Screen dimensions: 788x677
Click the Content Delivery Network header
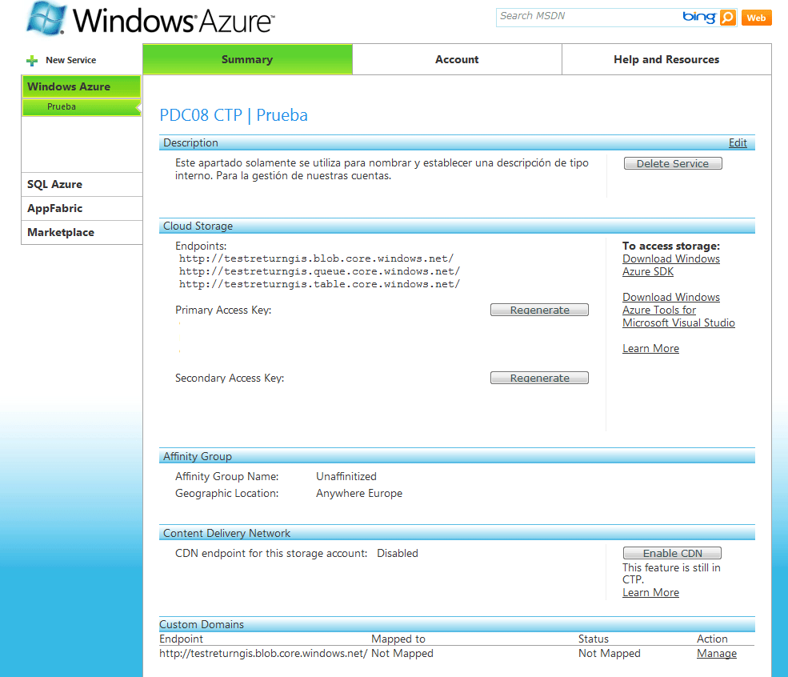[x=457, y=533]
